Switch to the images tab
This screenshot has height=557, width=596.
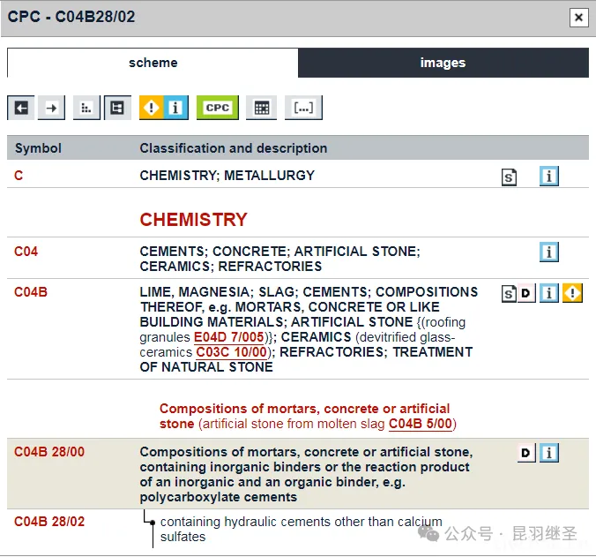click(443, 63)
